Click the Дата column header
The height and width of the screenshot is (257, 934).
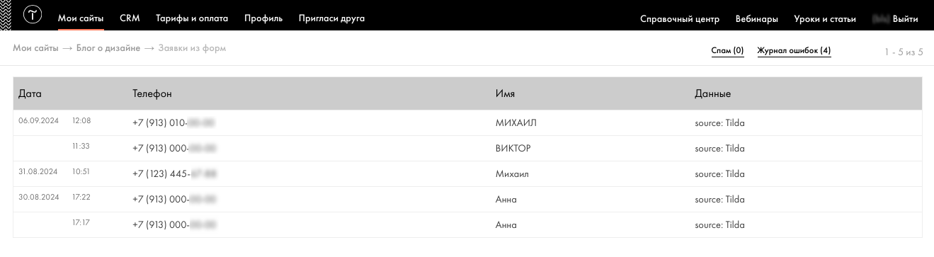[30, 93]
